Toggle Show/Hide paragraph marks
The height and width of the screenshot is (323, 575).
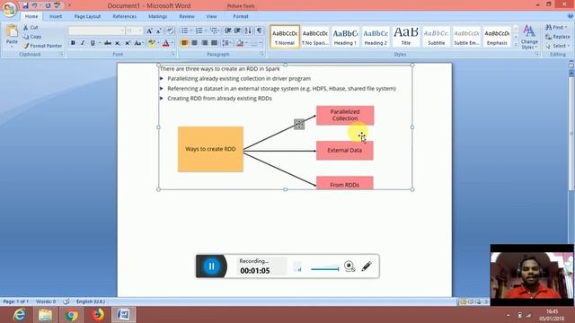click(260, 31)
